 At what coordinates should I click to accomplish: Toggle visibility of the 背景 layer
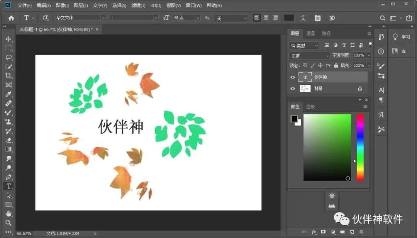coord(293,88)
